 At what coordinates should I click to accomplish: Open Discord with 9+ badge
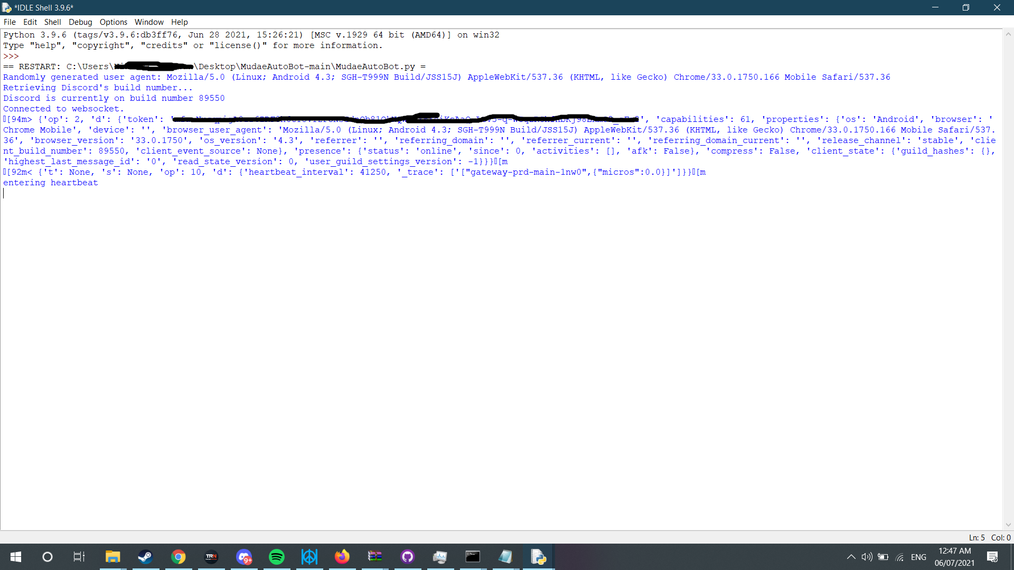point(244,557)
